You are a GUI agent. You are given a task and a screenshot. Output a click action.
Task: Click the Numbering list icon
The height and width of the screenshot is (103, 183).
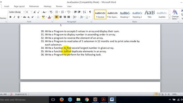(x=63, y=12)
